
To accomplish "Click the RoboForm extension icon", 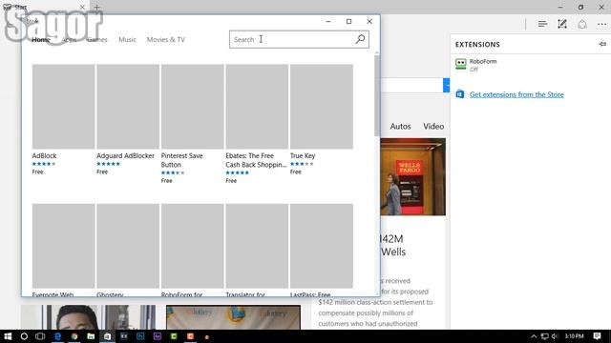I will click(x=460, y=64).
